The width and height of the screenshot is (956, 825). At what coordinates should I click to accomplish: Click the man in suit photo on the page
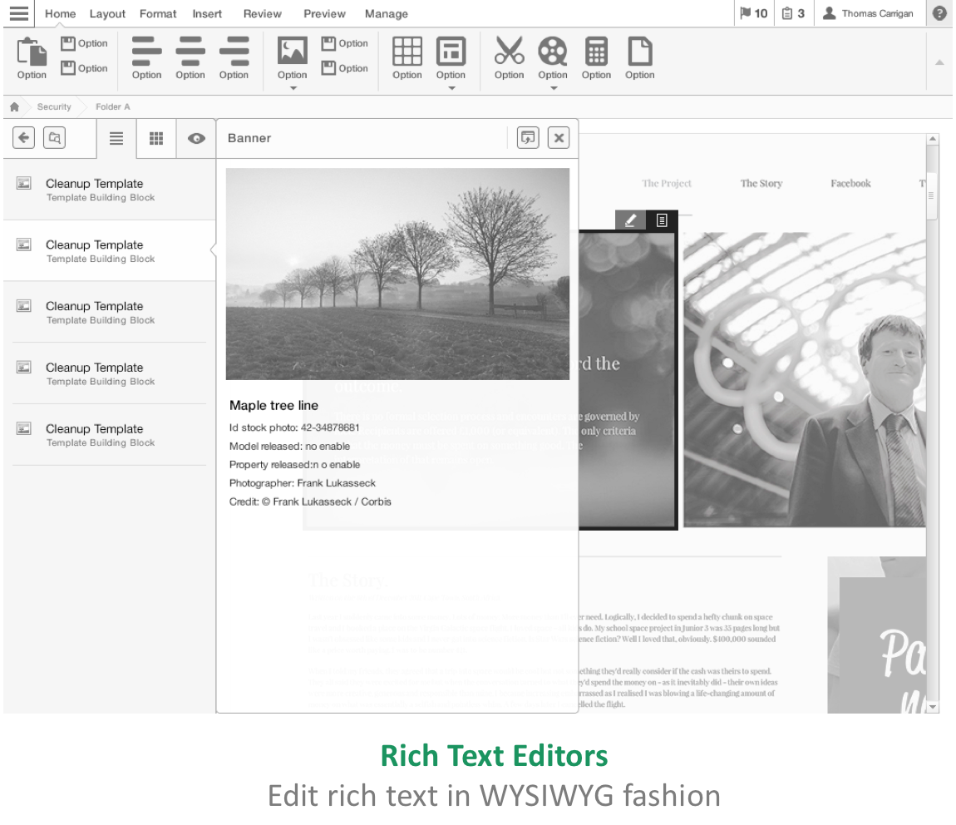pyautogui.click(x=804, y=379)
